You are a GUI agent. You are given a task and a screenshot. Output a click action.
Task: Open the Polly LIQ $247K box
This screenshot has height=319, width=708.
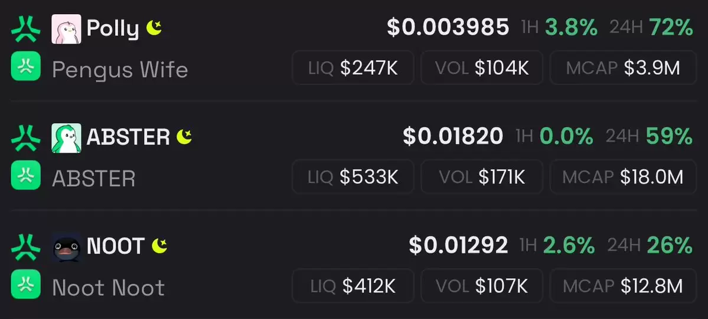353,68
